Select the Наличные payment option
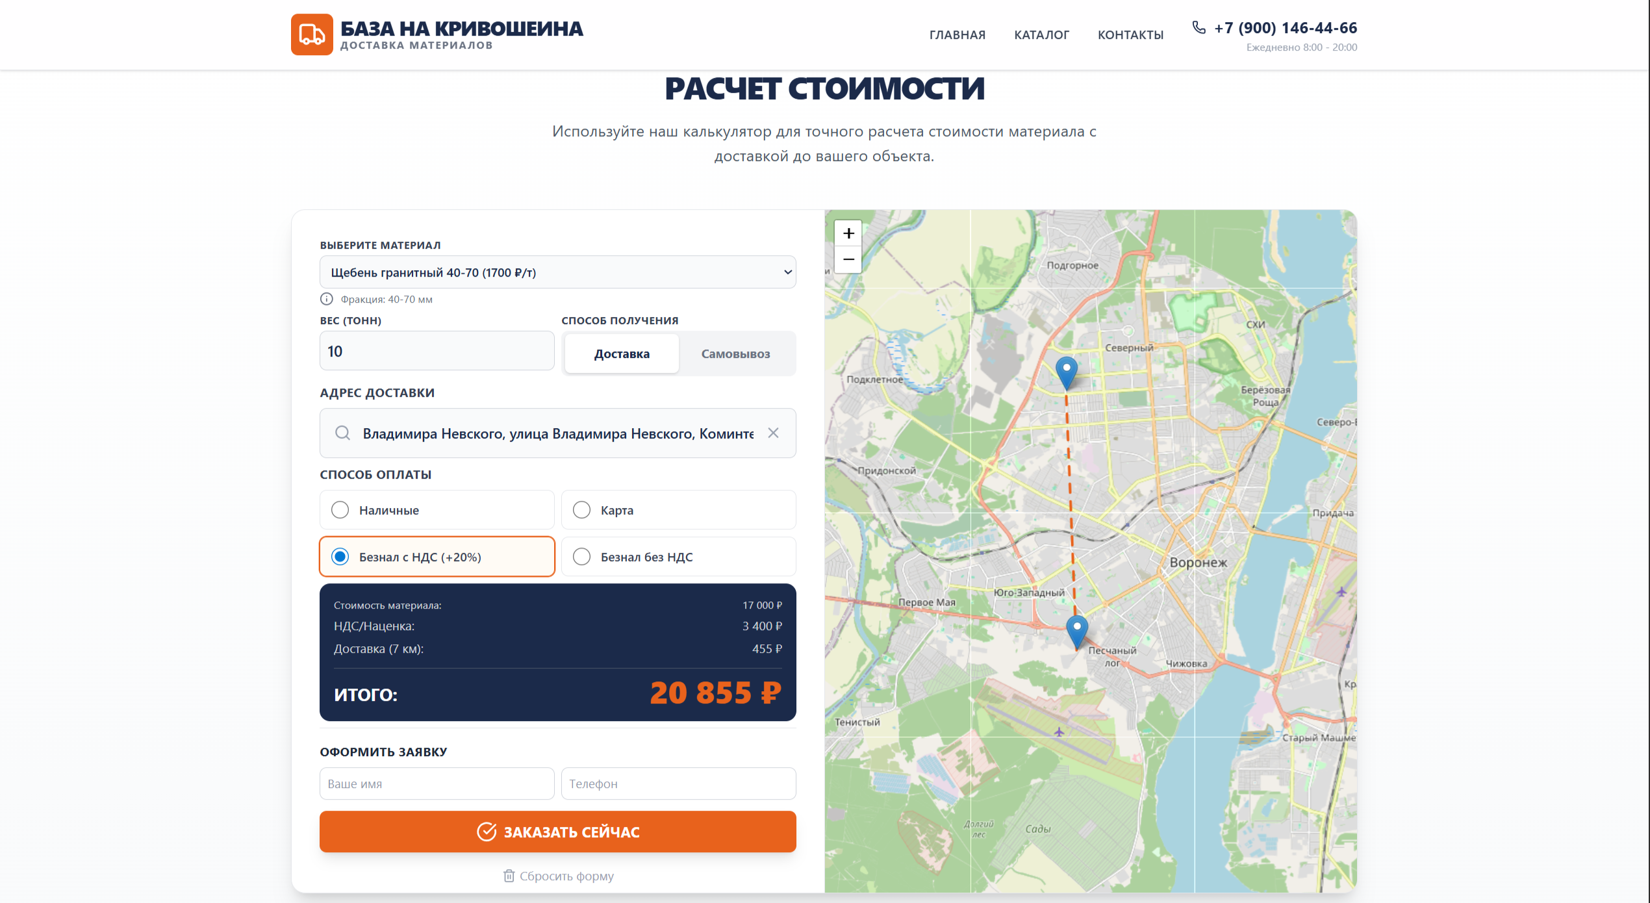The width and height of the screenshot is (1650, 903). click(340, 510)
